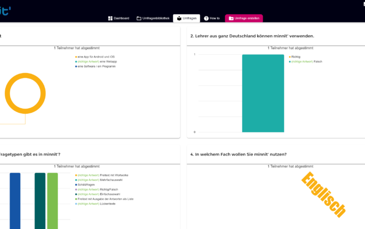This screenshot has width=365, height=229.
Task: Toggle 'eine Software / ein Programm' legend entry
Action: [x=96, y=66]
